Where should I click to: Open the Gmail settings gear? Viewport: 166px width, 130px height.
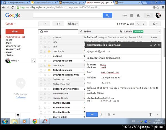(x=155, y=24)
